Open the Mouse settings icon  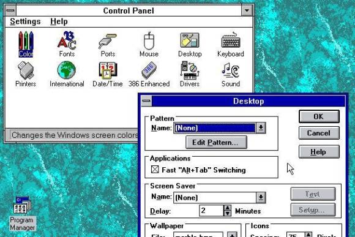(149, 44)
